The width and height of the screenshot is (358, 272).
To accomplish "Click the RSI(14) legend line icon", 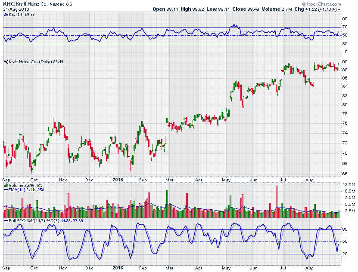I will point(6,14).
